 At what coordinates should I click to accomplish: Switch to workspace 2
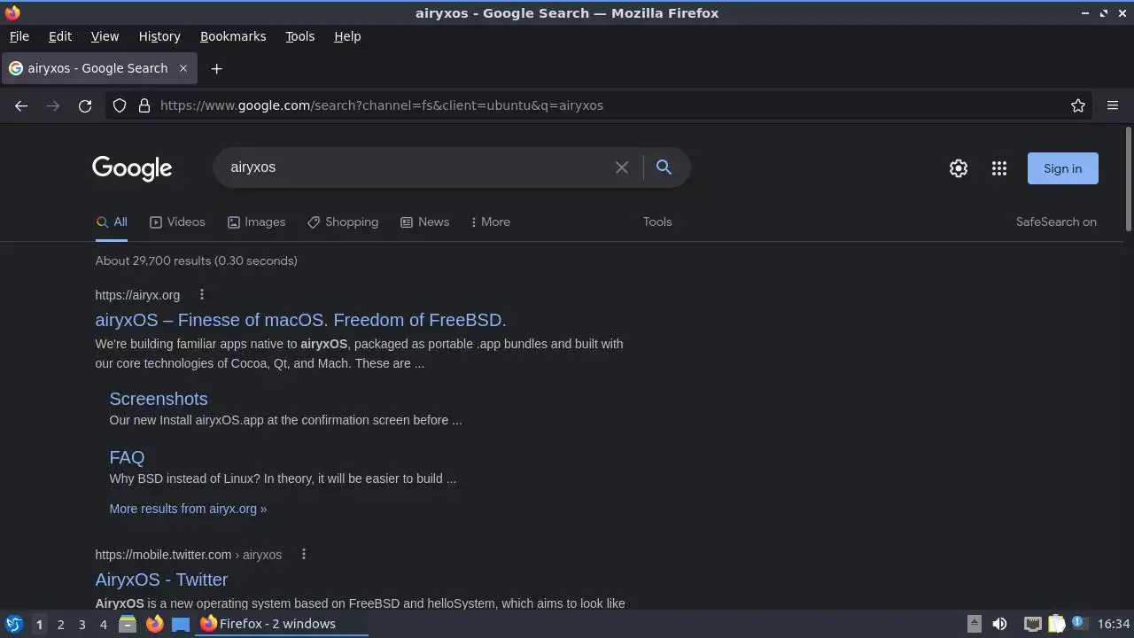pos(60,624)
